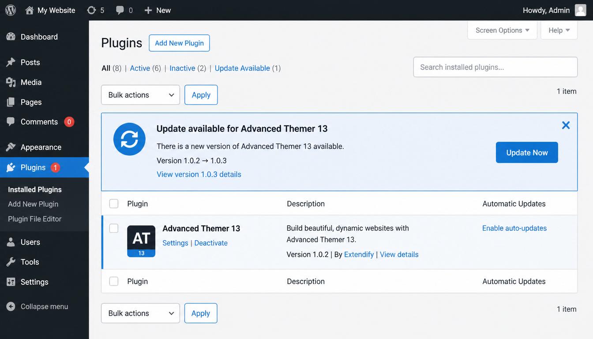
Task: Click the Comments icon in sidebar
Action: click(11, 122)
